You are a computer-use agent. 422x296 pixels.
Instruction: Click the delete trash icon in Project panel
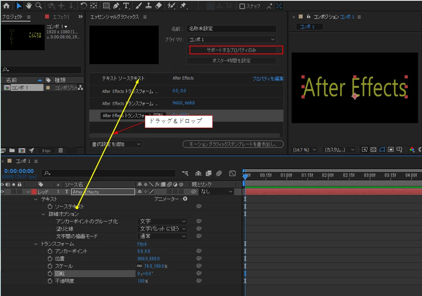[x=61, y=151]
